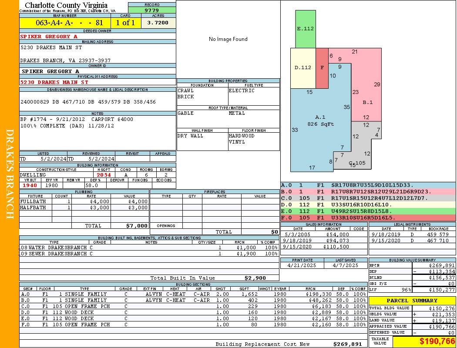Click fuel type ELECTRIC
Image resolution: width=457 pixels, height=348 pixels.
tap(242, 90)
